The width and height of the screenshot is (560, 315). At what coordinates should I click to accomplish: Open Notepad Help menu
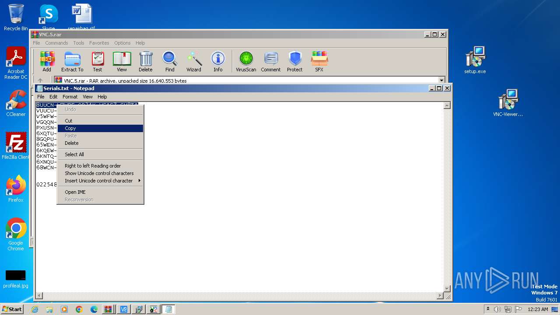click(102, 97)
